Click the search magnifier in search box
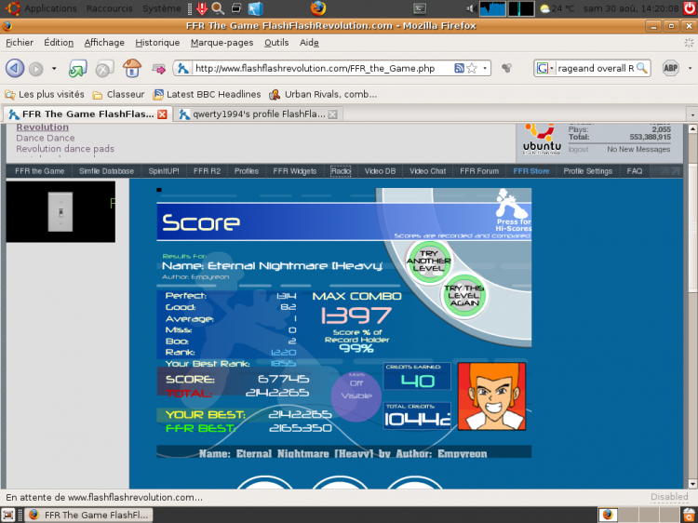 [641, 68]
